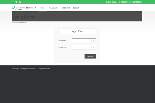Focus the Password input field
Image resolution: width=155 pixels, height=103 pixels.
[82, 47]
